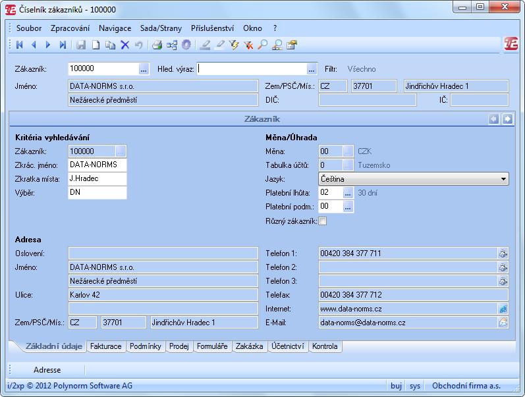Toggle the Různý zákazník checkbox
The height and width of the screenshot is (397, 525).
(x=322, y=221)
